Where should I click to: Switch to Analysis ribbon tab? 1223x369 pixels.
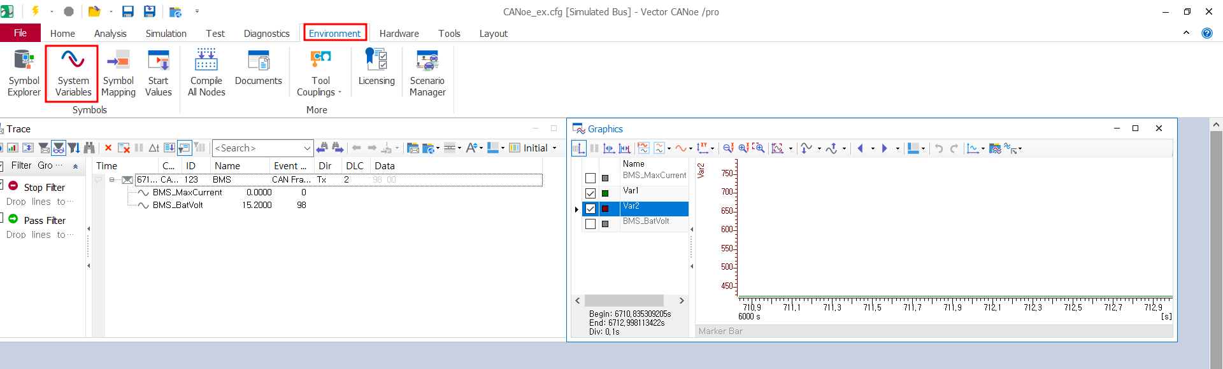tap(110, 34)
